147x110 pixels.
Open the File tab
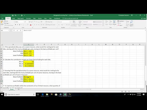point(2,18)
